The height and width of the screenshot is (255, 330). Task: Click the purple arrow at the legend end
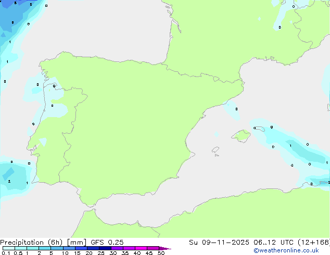tap(165, 248)
